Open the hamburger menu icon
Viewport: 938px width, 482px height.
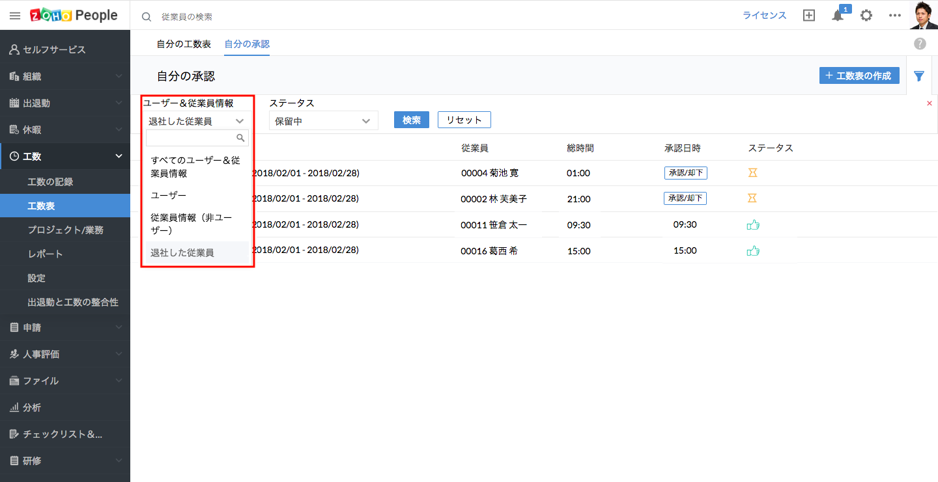(x=14, y=16)
